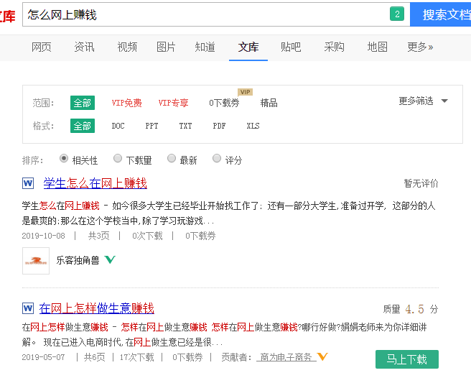Filter format to TXT

(185, 126)
